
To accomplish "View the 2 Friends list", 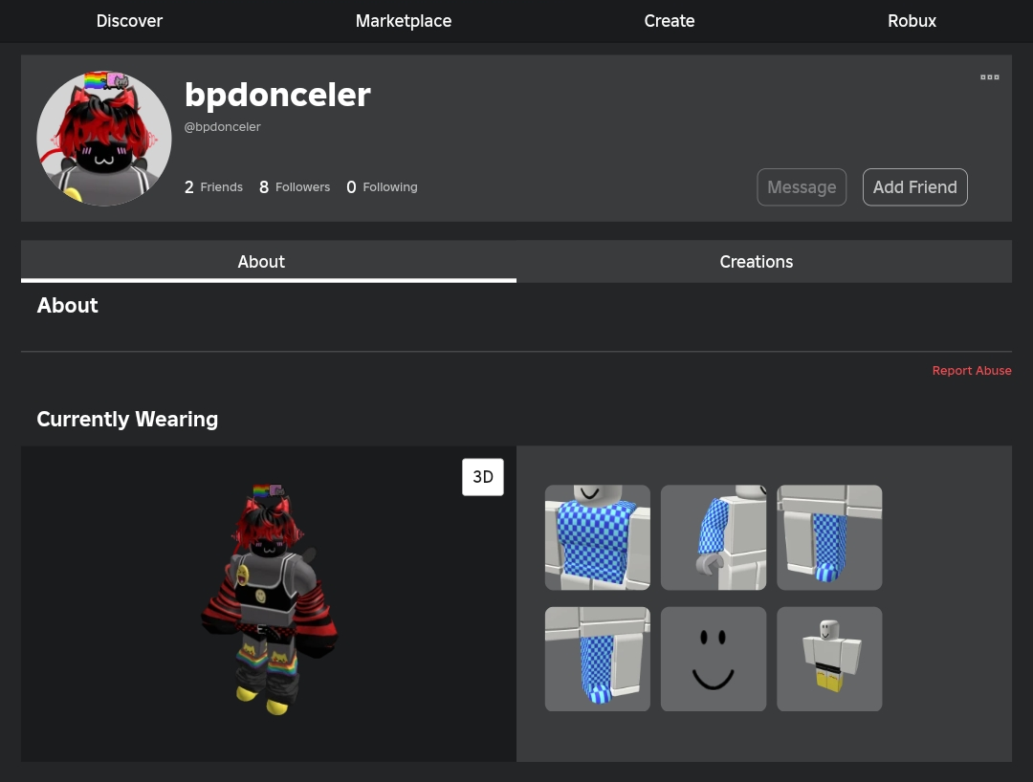I will tap(213, 187).
